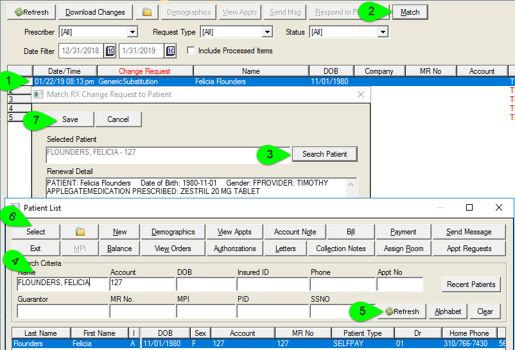This screenshot has height=350, width=515.
Task: Open the Request Type dropdown
Action: (267, 32)
